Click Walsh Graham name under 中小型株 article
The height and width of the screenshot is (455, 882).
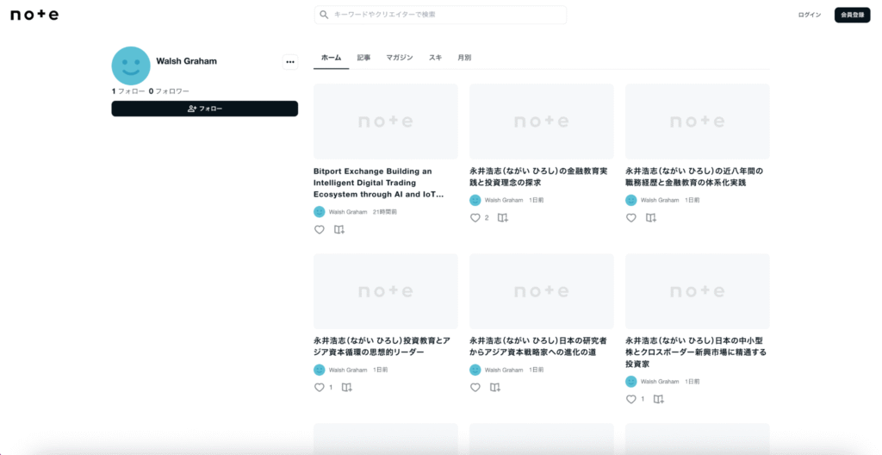(x=659, y=381)
